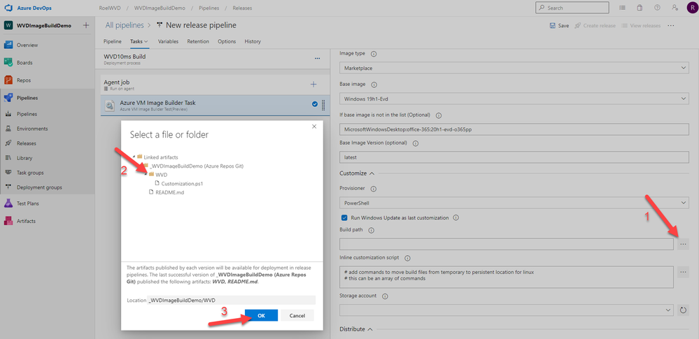Viewport: 699px width, 339px height.
Task: Select the main Pipelines hub icon
Action: point(8,98)
